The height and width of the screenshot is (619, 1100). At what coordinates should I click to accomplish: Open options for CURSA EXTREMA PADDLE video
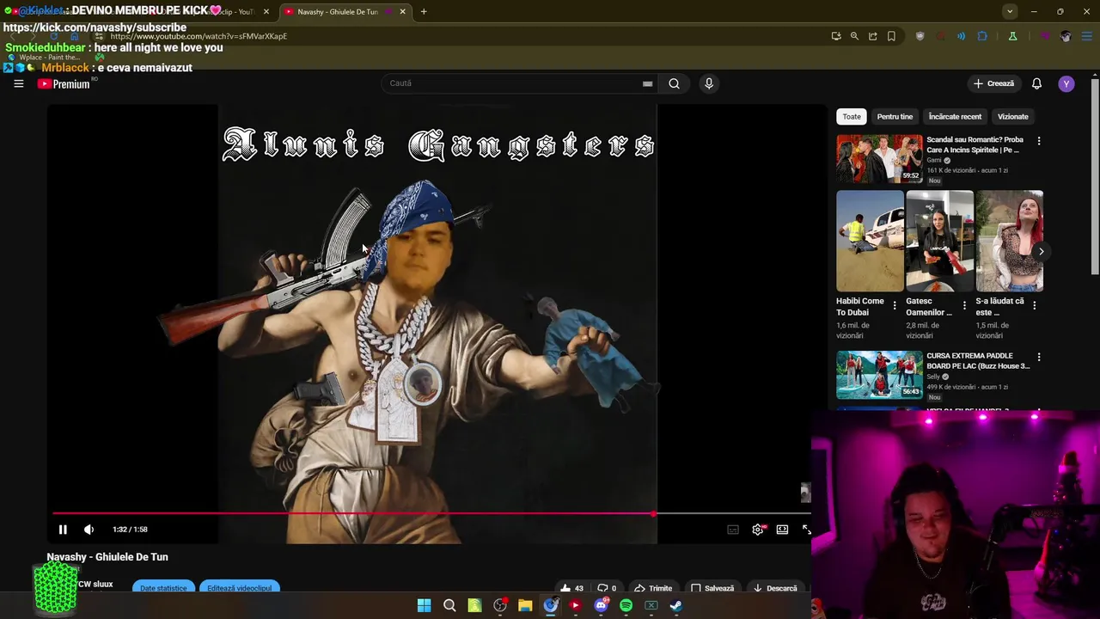(x=1039, y=357)
